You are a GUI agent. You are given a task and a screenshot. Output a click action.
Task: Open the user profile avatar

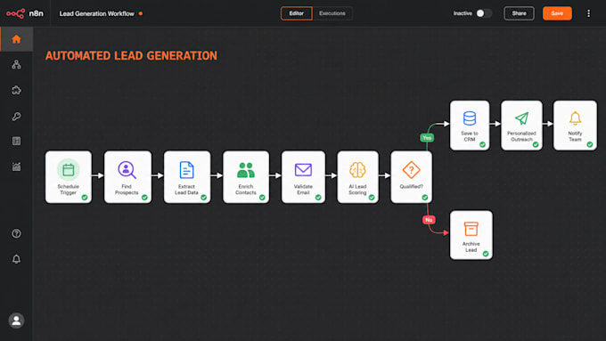pos(16,321)
